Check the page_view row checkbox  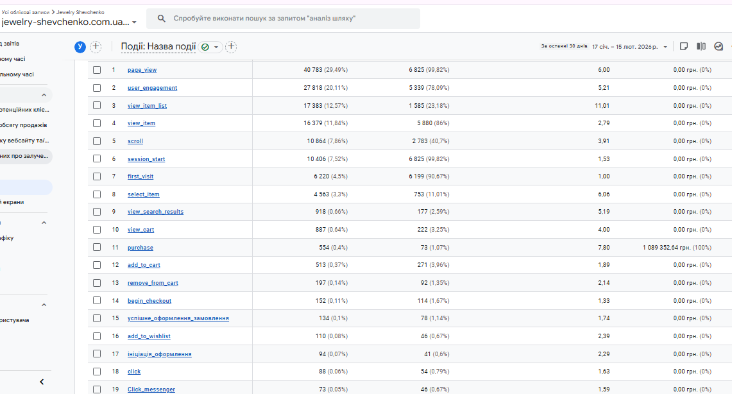97,70
